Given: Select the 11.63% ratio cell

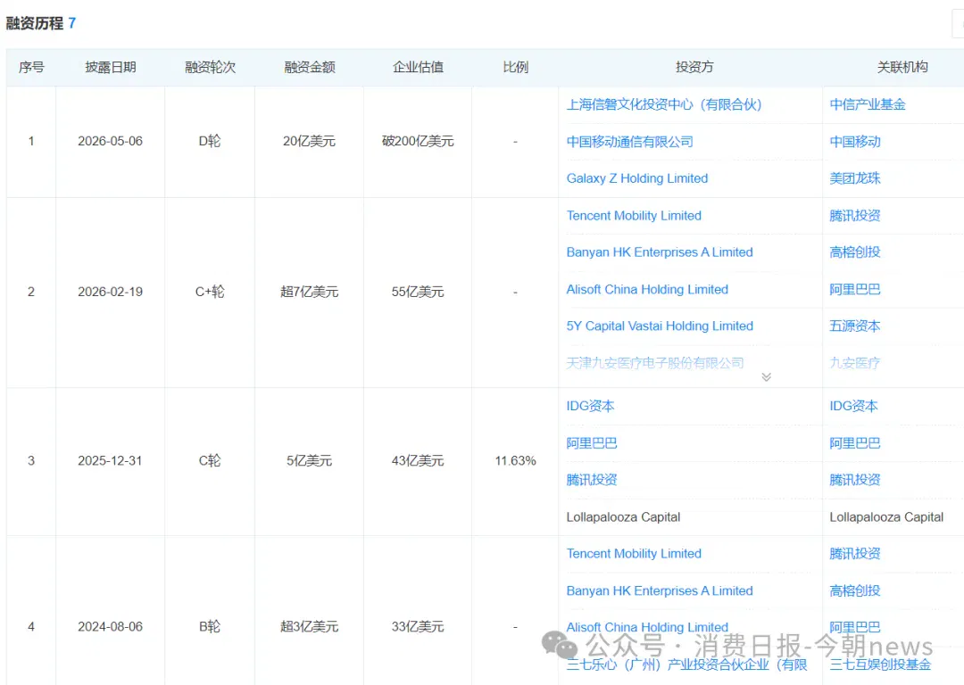Looking at the screenshot, I should point(515,461).
